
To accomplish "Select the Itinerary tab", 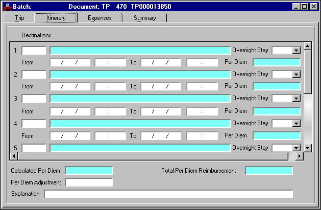I will pyautogui.click(x=56, y=18).
